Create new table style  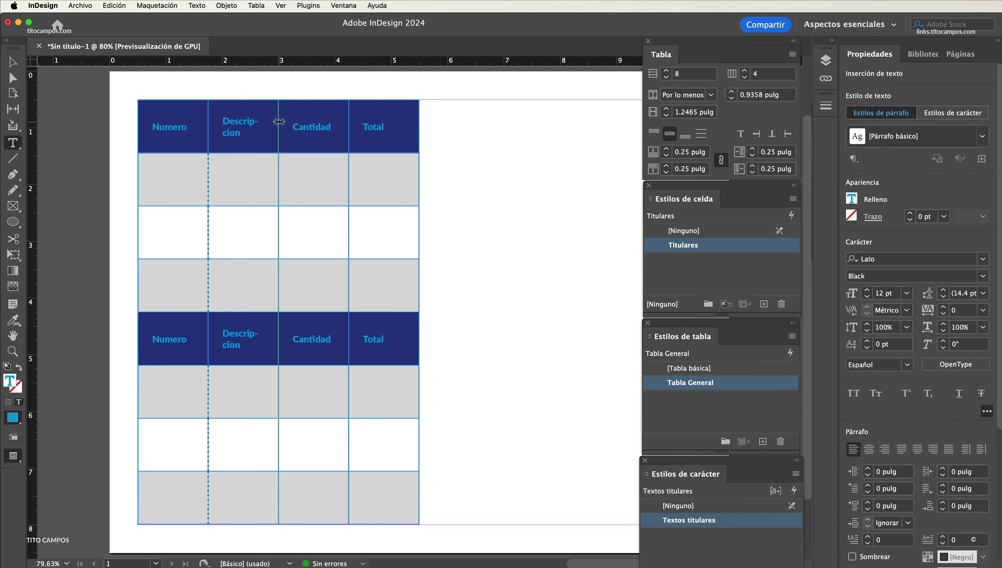click(x=762, y=442)
